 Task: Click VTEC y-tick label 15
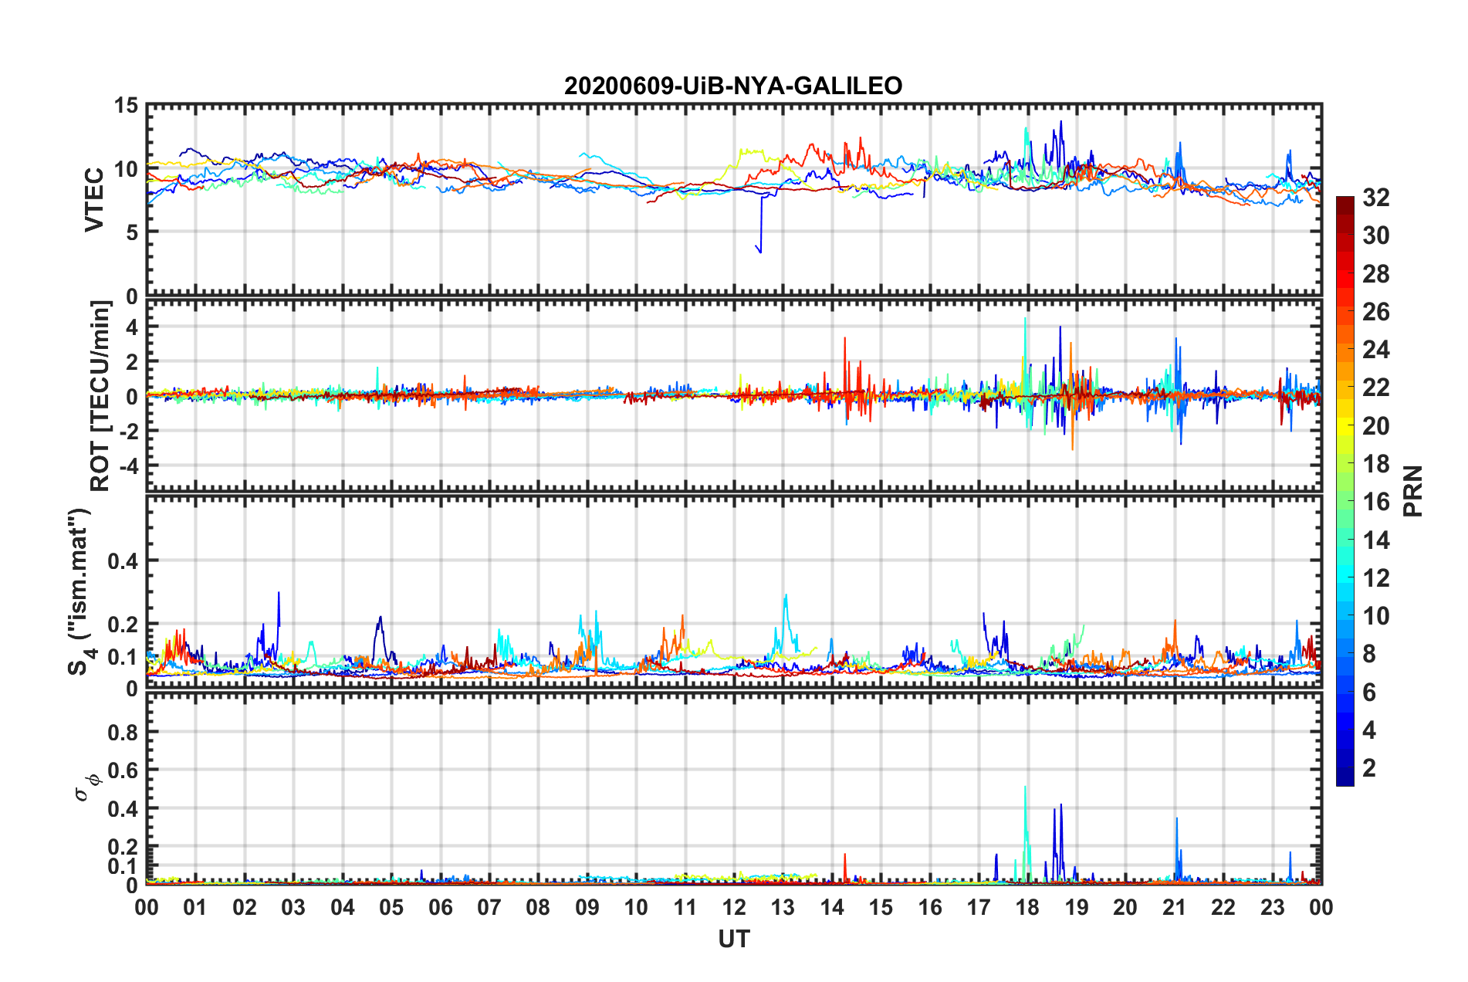point(127,106)
